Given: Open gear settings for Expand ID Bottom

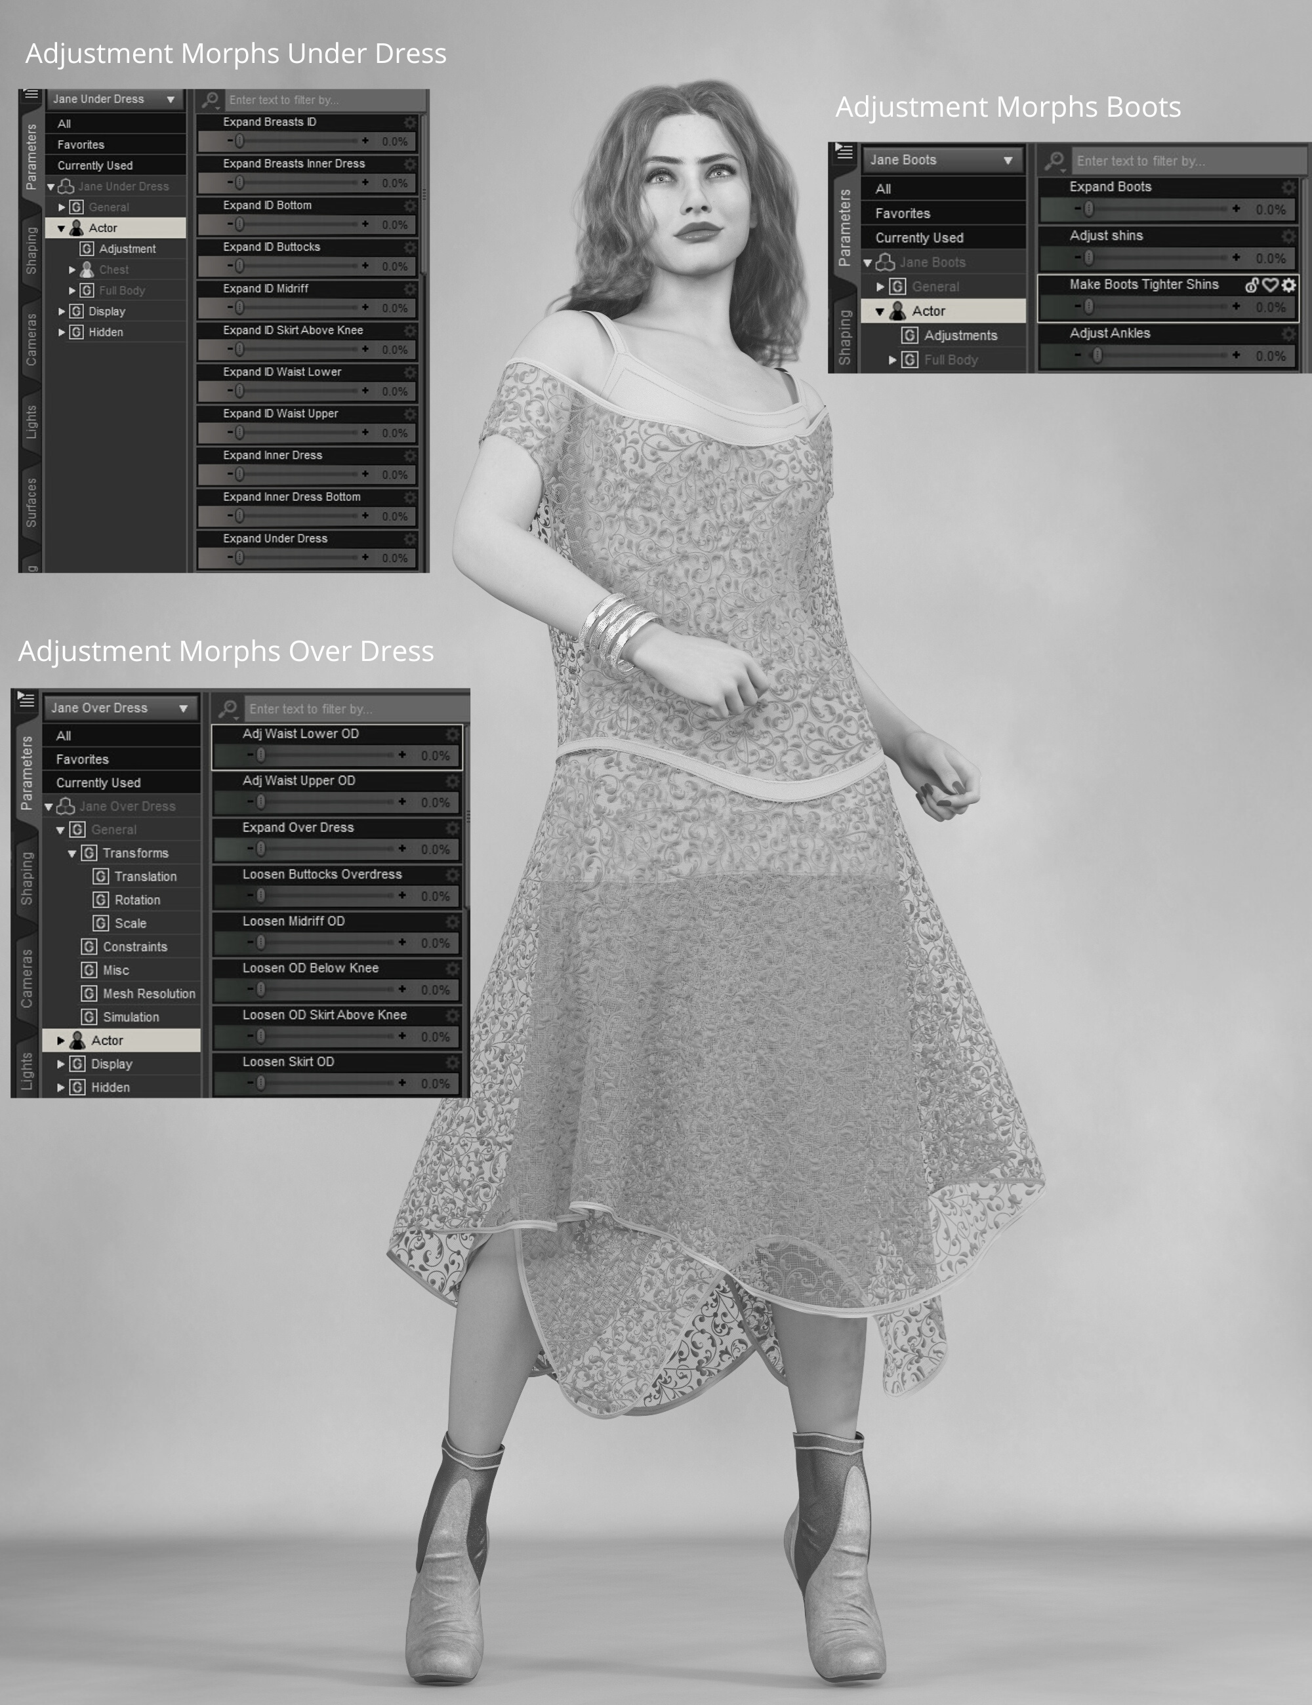Looking at the screenshot, I should pyautogui.click(x=410, y=205).
